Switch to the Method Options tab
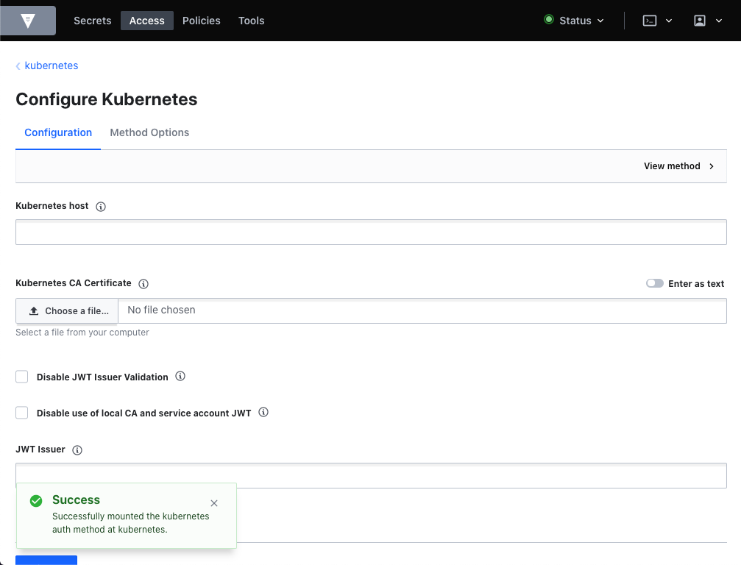The width and height of the screenshot is (741, 565). coord(149,132)
